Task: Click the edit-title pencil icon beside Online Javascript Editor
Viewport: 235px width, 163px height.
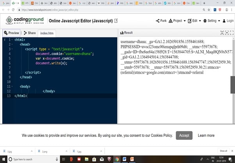Action: click(116, 21)
